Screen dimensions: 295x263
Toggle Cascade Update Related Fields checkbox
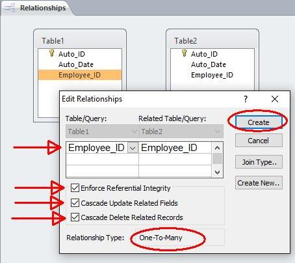coord(75,203)
